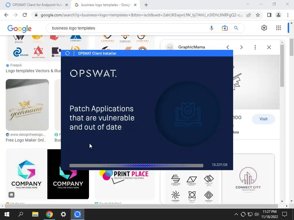This screenshot has height=220, width=294.
Task: Open GraphicMama source name
Action: [192, 47]
